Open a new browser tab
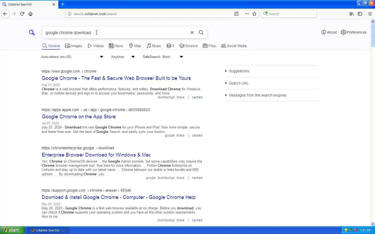The height and width of the screenshot is (234, 375). tap(63, 4)
